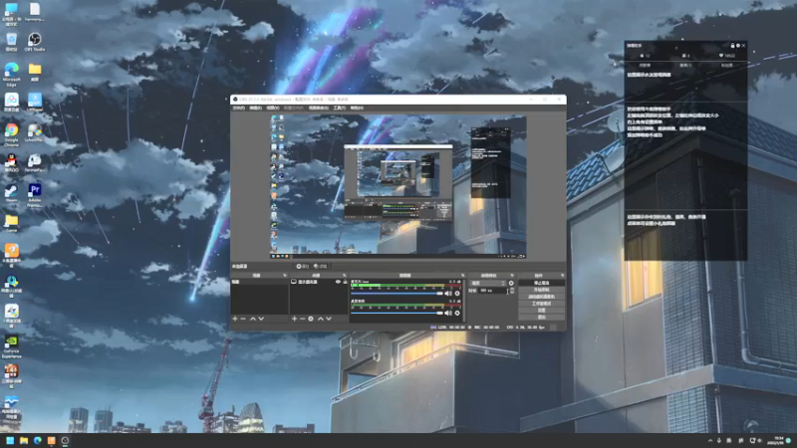Add a new source with plus icon
Screen dimensions: 797x448
[x=294, y=319]
